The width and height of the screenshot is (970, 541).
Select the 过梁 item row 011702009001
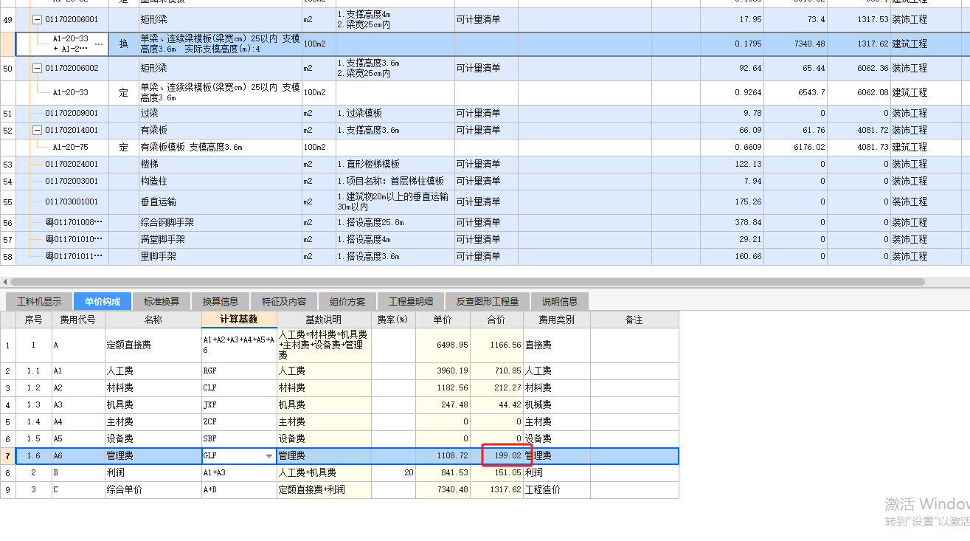(x=485, y=114)
